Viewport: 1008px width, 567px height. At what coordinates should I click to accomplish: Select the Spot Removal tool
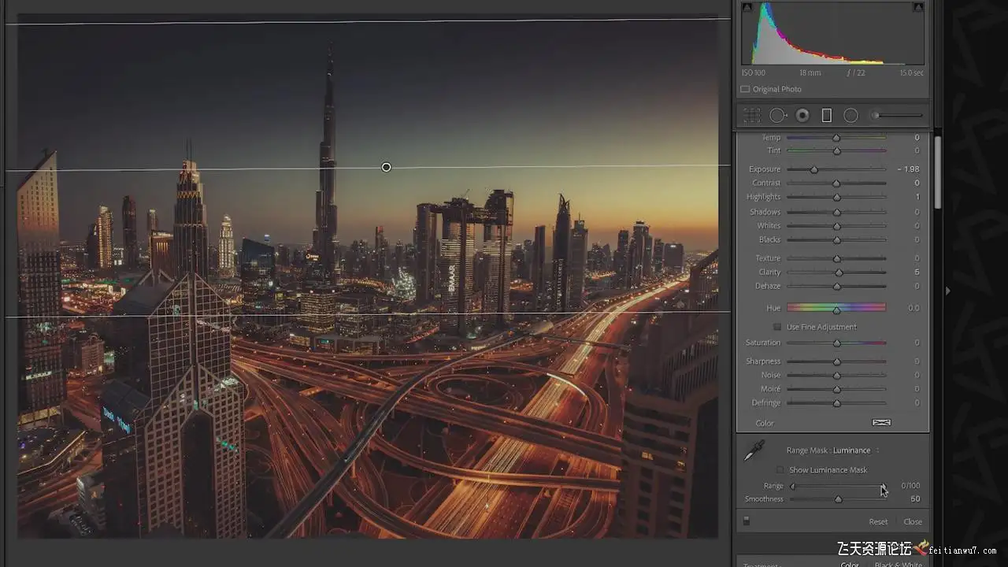click(x=777, y=115)
